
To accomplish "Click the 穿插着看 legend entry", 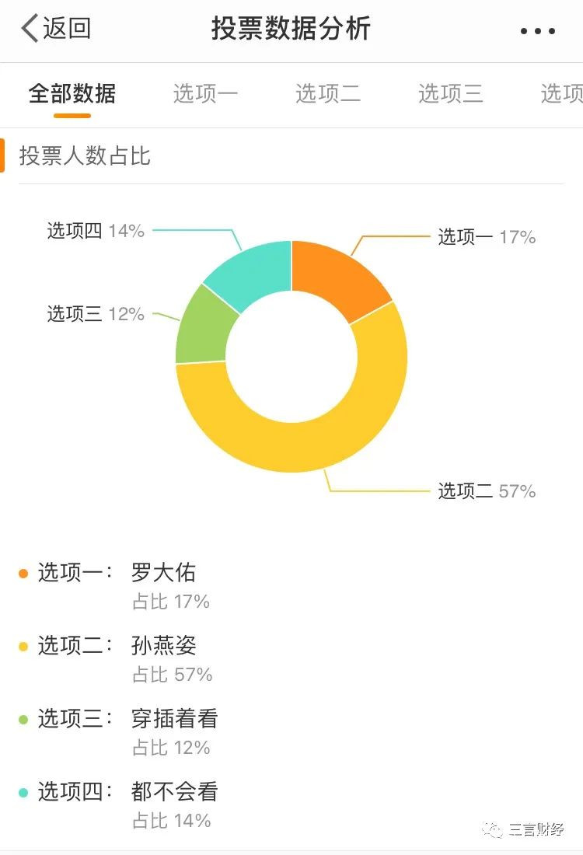I will [x=174, y=719].
